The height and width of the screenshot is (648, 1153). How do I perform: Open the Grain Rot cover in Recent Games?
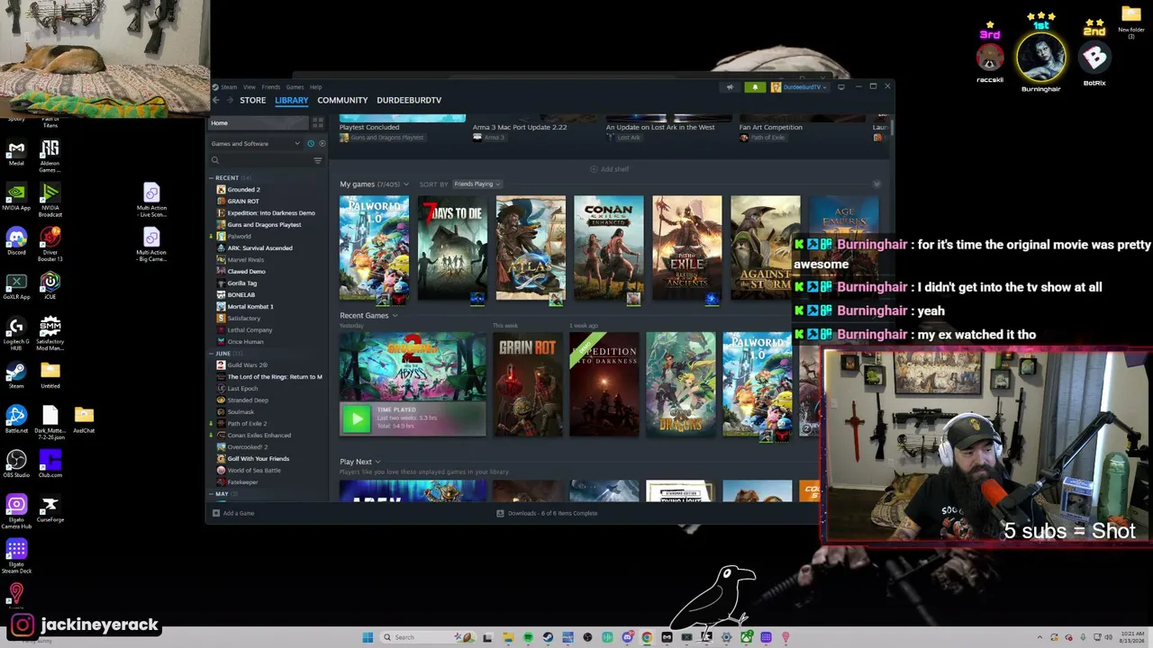pyautogui.click(x=528, y=384)
